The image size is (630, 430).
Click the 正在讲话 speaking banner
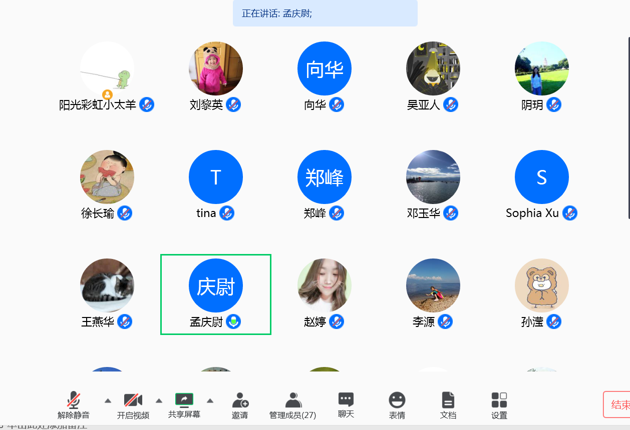(325, 13)
